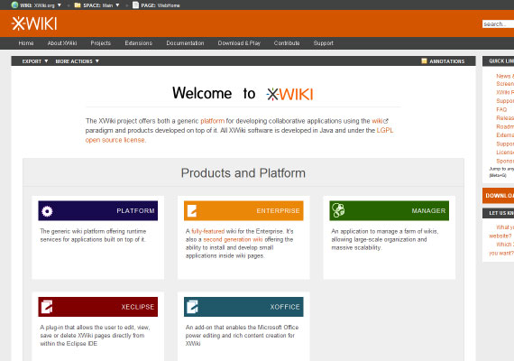Click the pencil icon on the Enterprise banner
The height and width of the screenshot is (361, 514).
[192, 210]
